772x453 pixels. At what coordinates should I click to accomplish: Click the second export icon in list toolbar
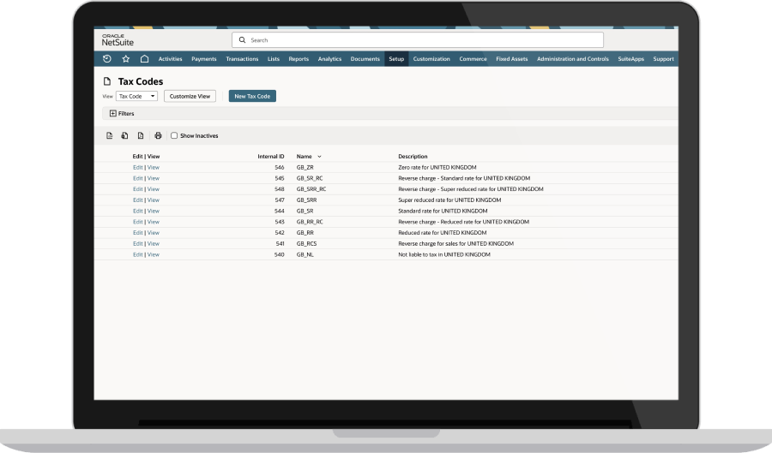point(124,135)
